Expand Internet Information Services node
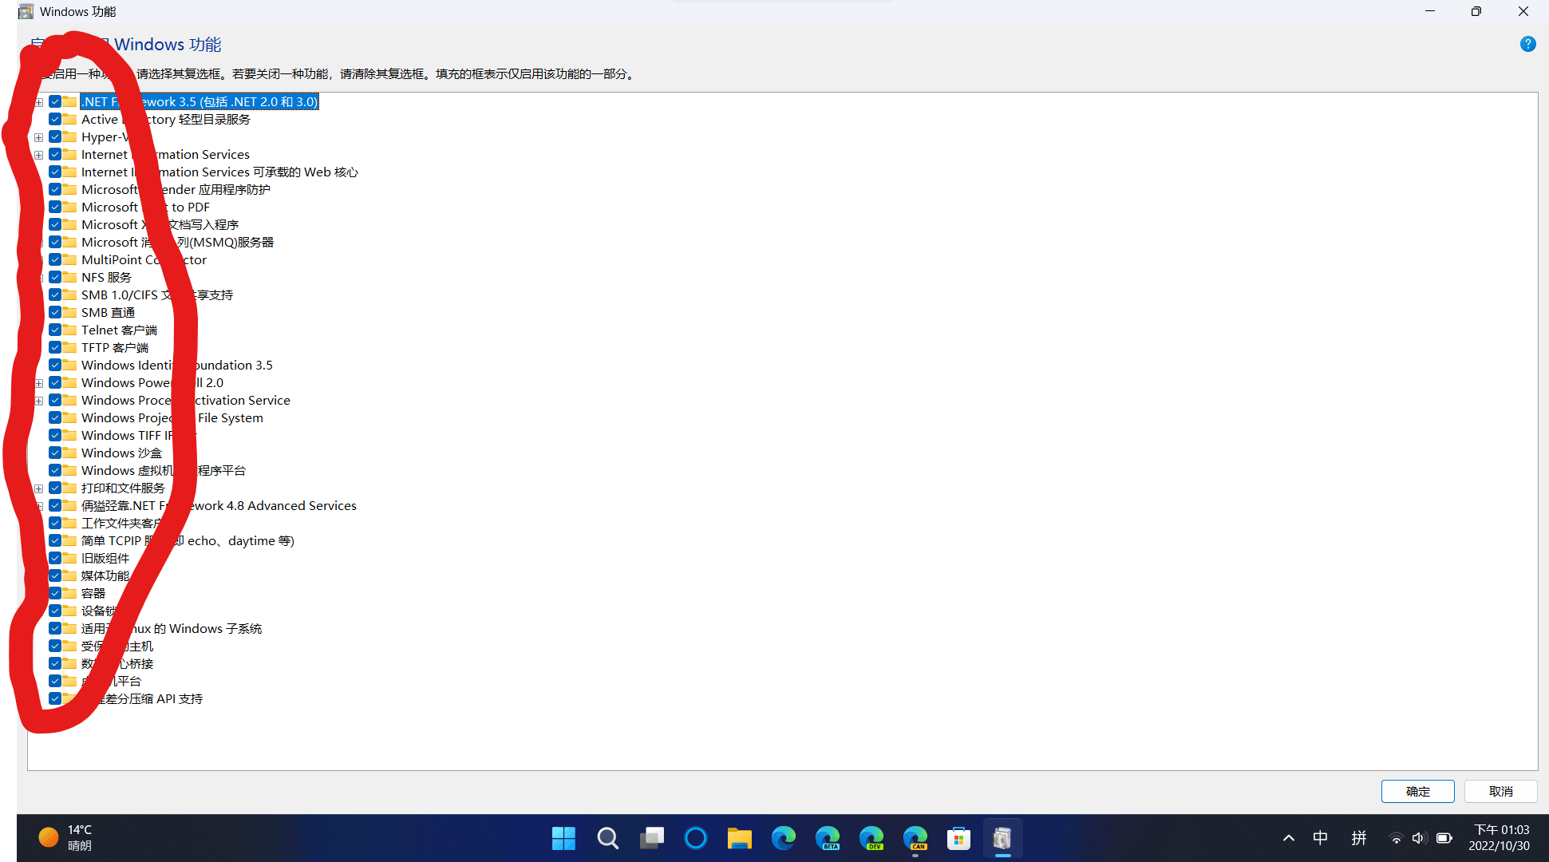The height and width of the screenshot is (862, 1549). [39, 155]
